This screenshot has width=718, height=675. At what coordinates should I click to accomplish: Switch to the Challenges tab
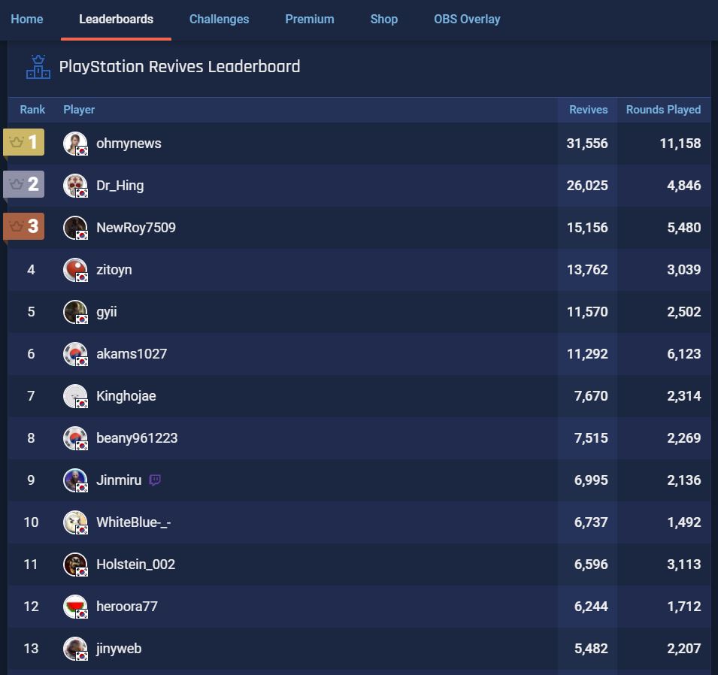[x=219, y=19]
